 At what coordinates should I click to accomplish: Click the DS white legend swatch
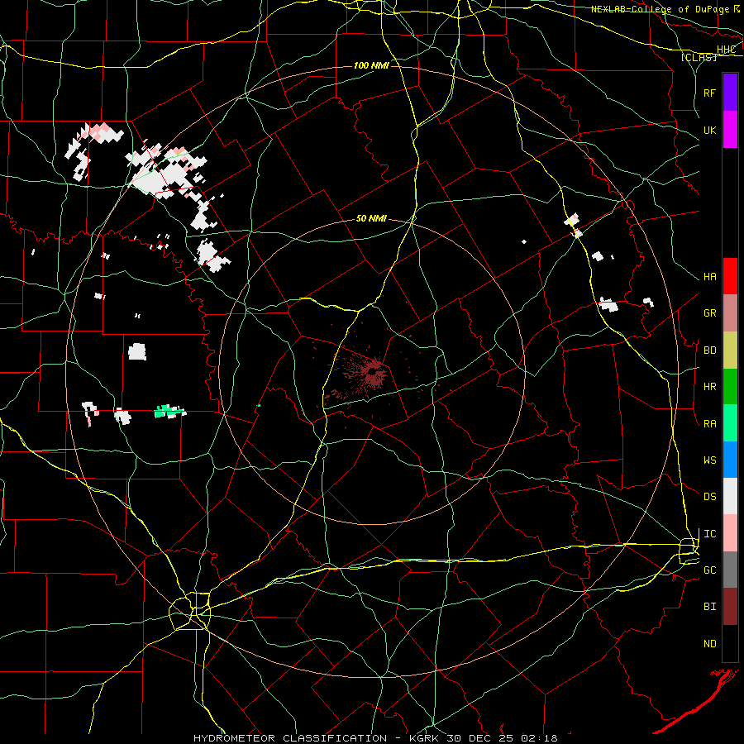click(x=730, y=496)
